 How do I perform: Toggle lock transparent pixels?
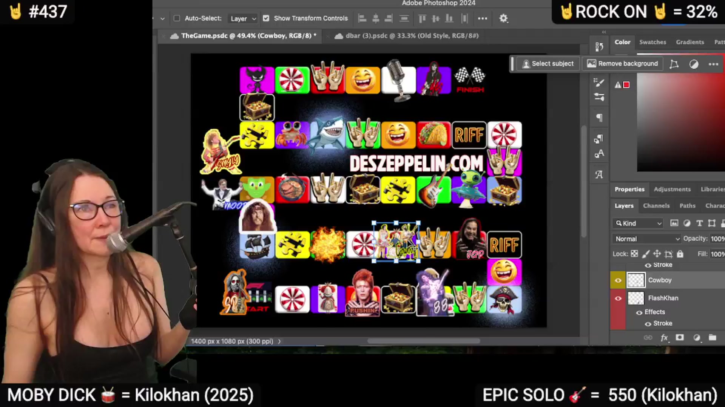(x=634, y=254)
